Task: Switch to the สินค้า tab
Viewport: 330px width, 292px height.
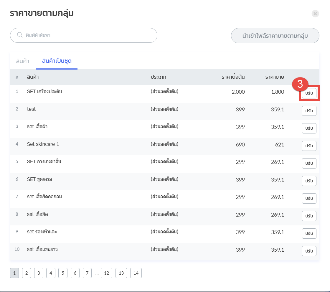Action: click(23, 61)
